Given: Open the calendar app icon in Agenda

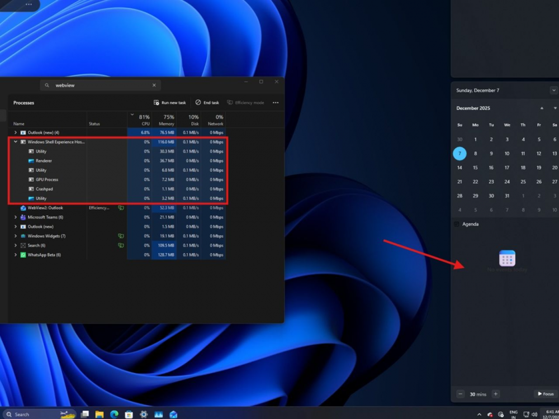Looking at the screenshot, I should coord(507,258).
